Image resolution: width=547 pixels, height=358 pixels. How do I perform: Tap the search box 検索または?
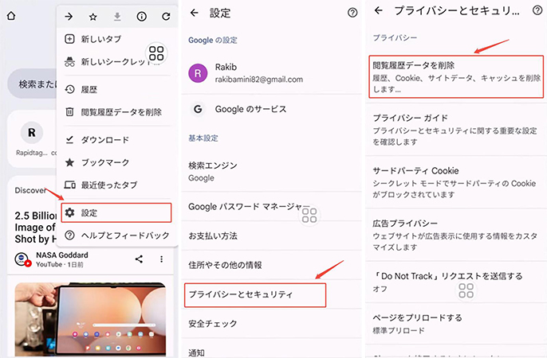click(32, 84)
